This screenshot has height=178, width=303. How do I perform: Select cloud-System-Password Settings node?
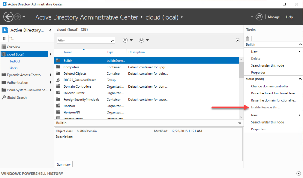27,90
